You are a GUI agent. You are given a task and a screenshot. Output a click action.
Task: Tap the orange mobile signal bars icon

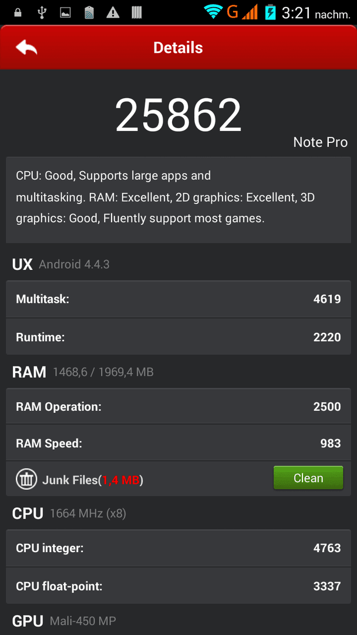click(250, 12)
